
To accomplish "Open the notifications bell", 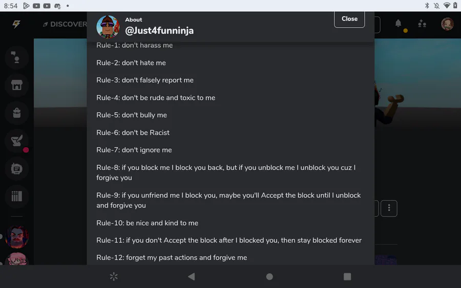I will (398, 24).
